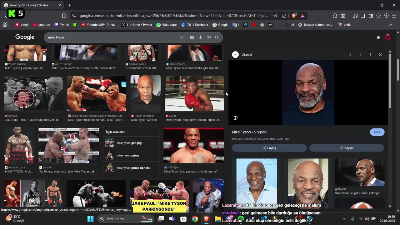400x225 pixels.
Task: Clear the mike tyson search text
Action: (182, 37)
